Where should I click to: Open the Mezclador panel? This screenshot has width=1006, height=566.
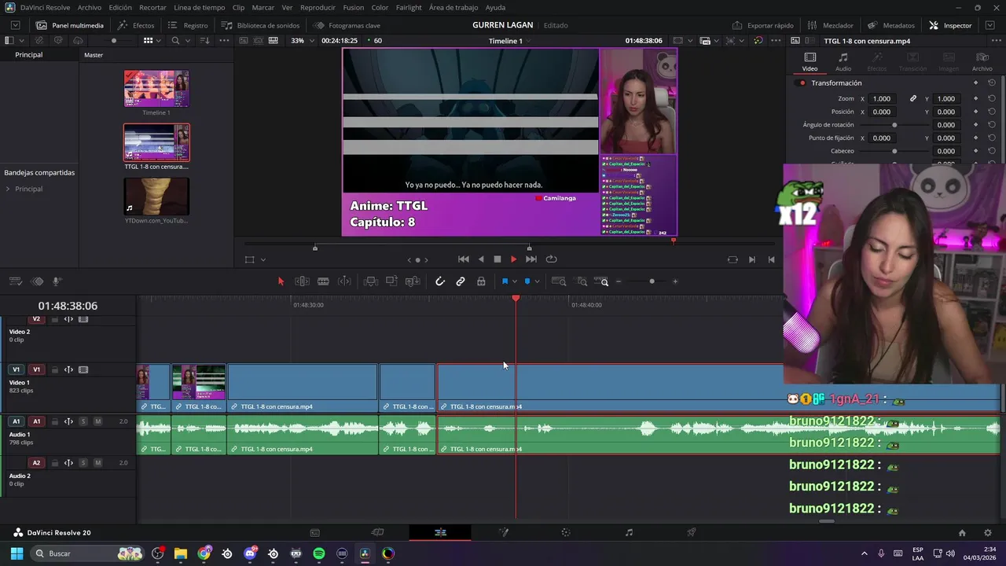[830, 25]
